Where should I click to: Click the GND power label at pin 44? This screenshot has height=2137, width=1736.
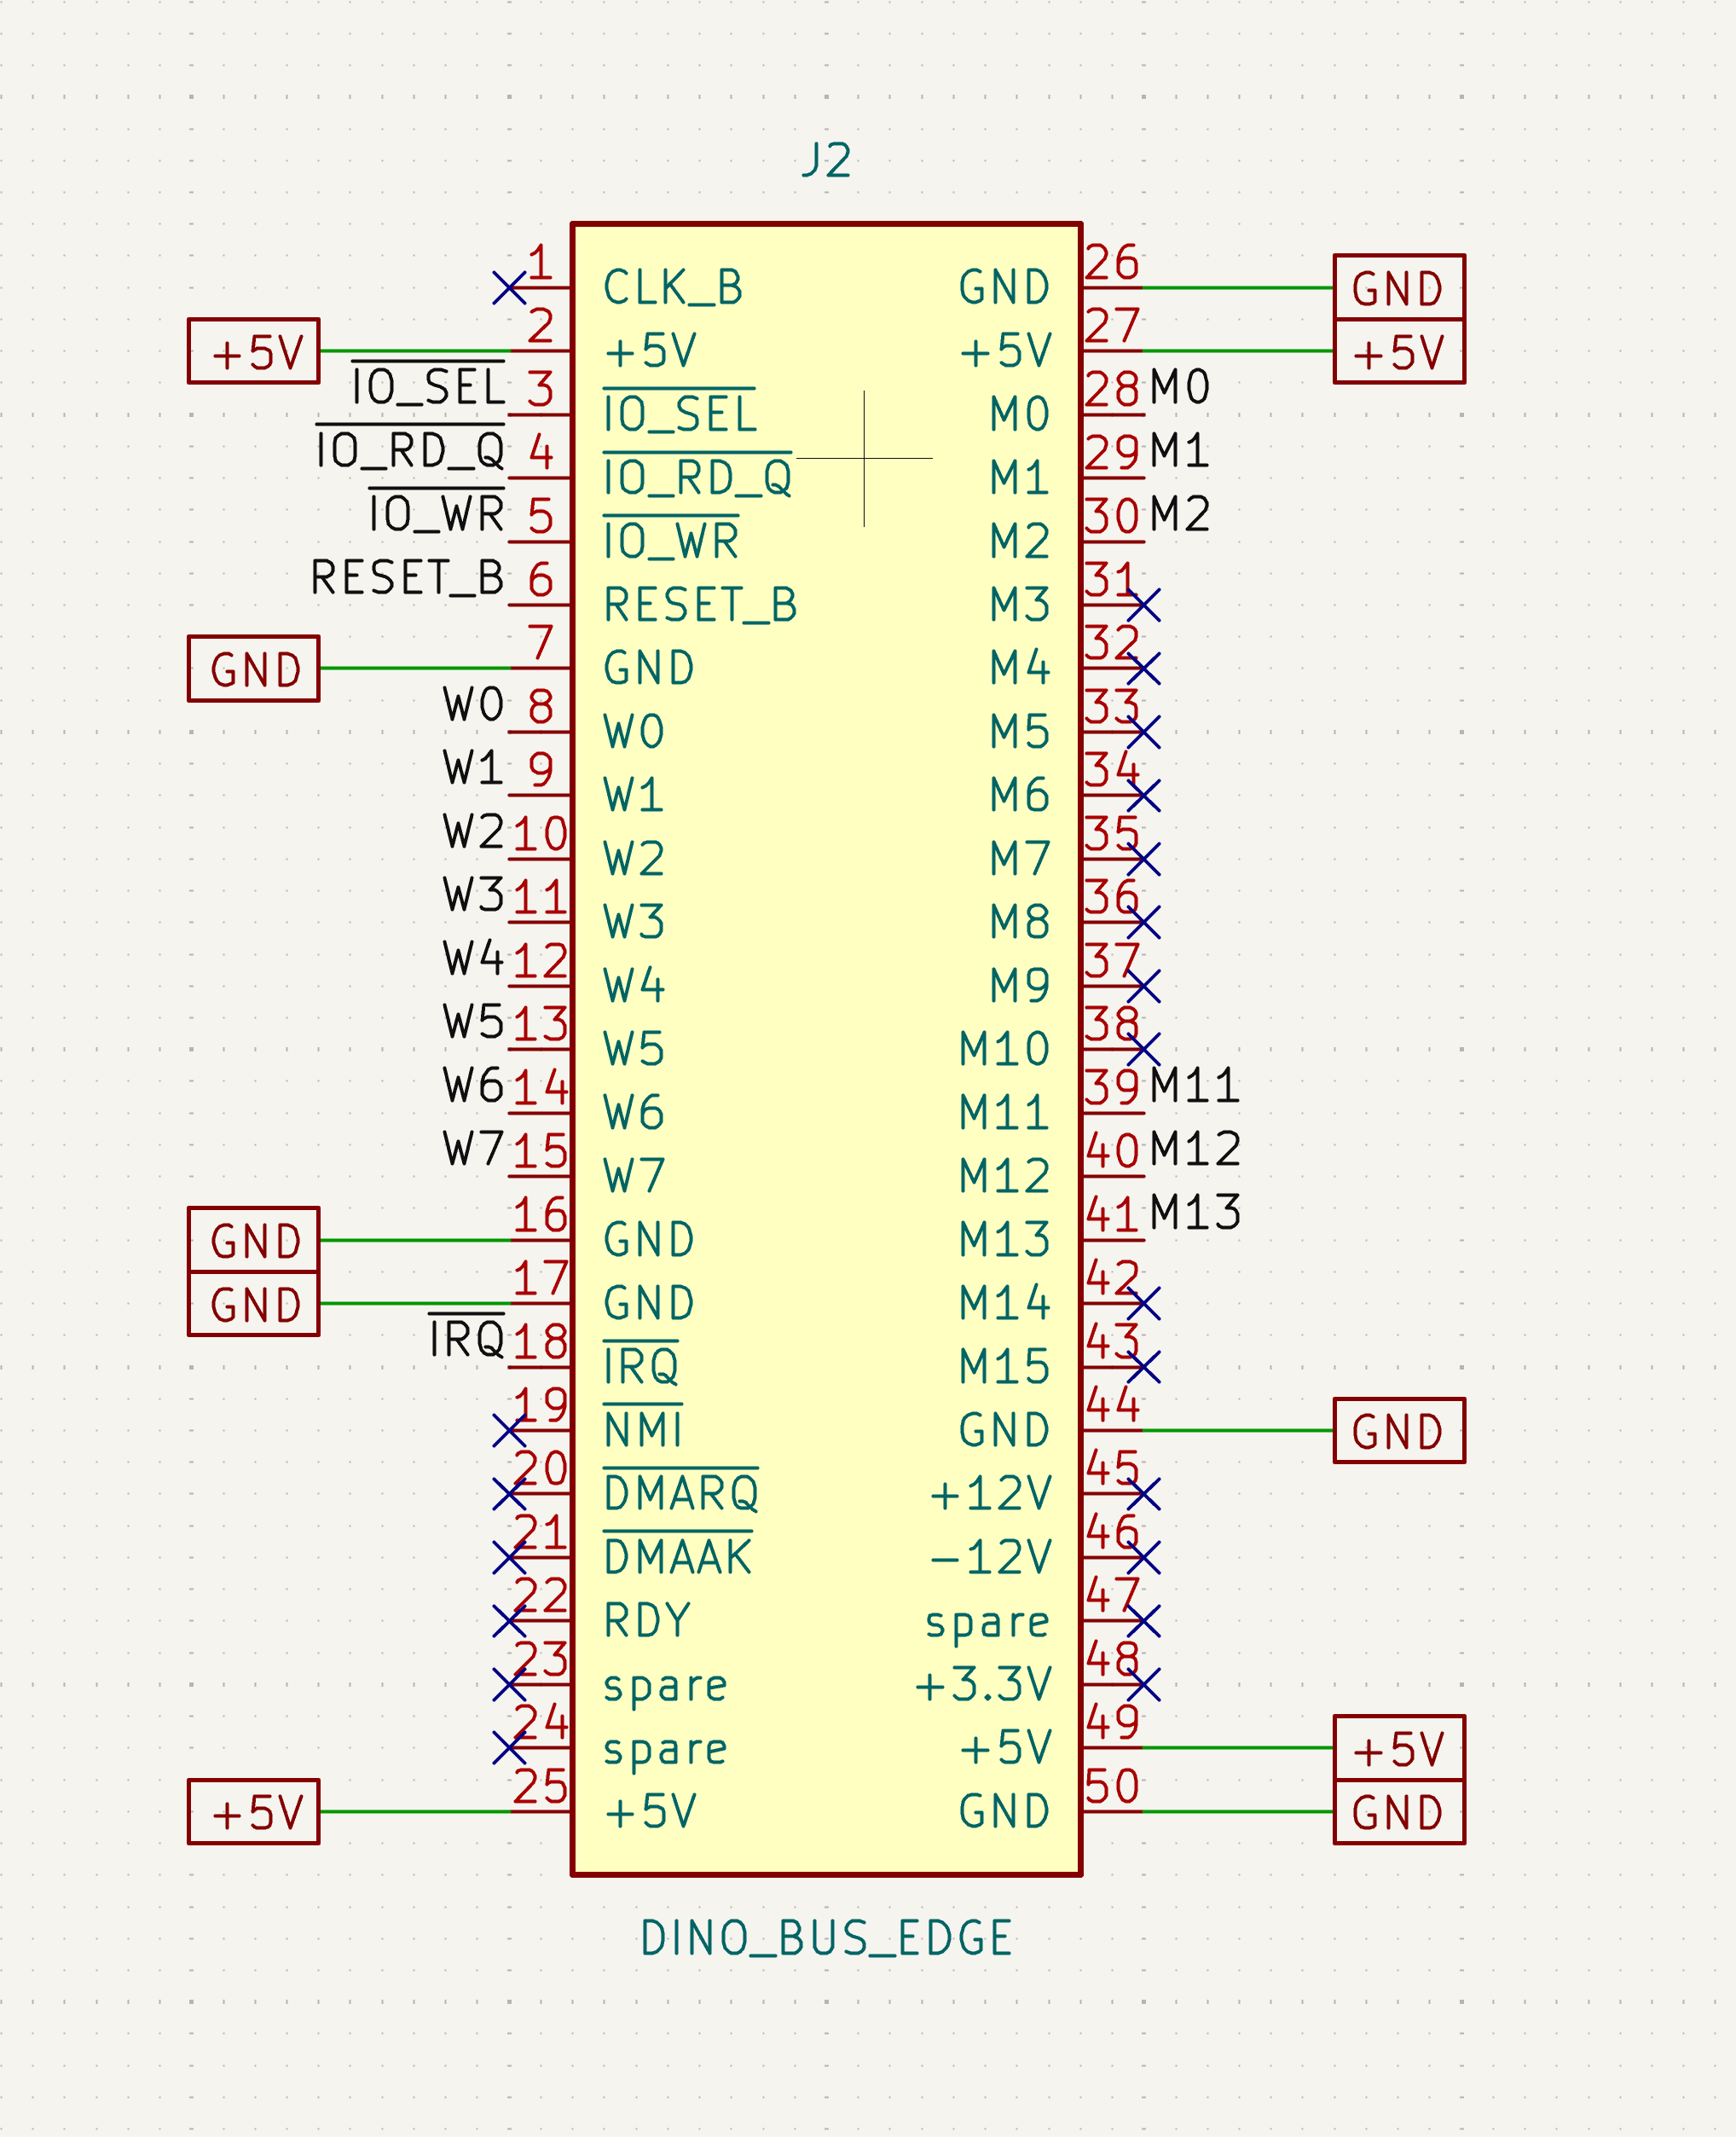click(1399, 1431)
